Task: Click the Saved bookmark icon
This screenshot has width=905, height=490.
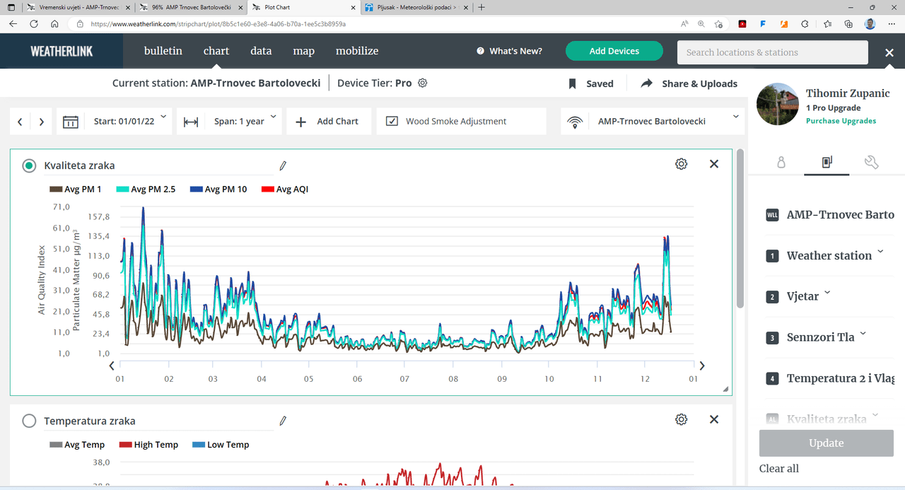Action: (573, 83)
